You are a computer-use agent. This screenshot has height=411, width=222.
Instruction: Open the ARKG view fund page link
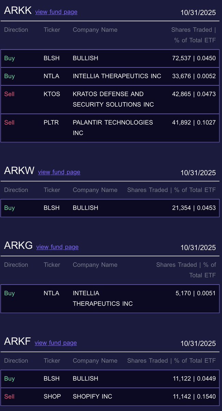coord(57,247)
